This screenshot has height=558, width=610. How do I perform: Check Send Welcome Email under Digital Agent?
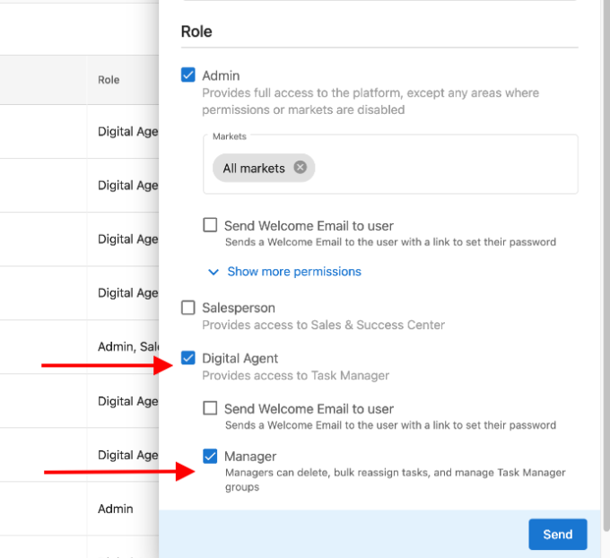click(210, 408)
